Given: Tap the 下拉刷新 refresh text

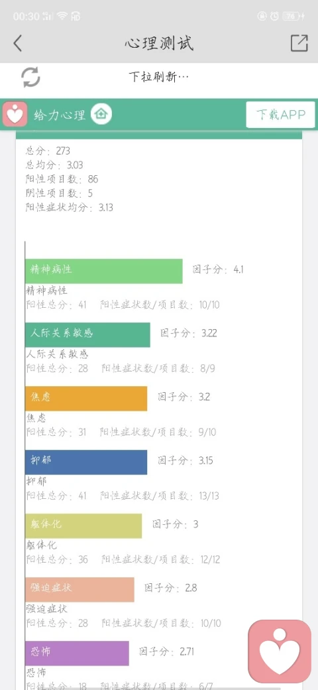Looking at the screenshot, I should click(158, 77).
